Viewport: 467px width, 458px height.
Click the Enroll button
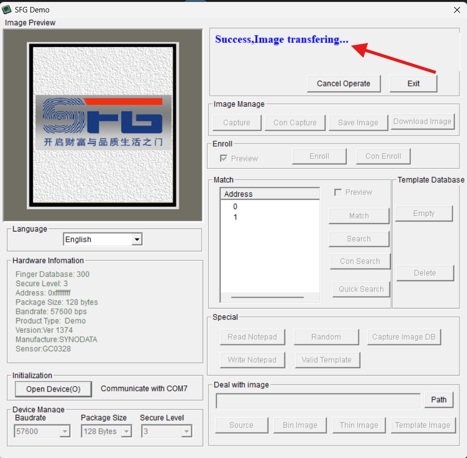click(x=319, y=156)
